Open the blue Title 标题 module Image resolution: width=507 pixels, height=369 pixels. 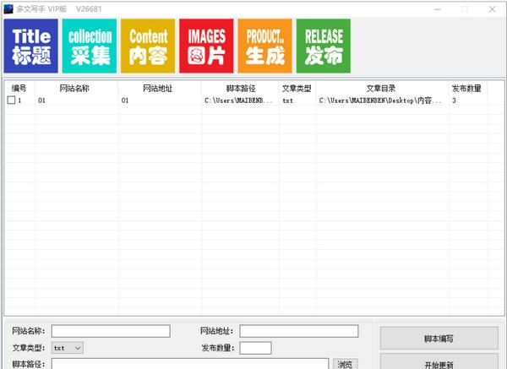click(31, 46)
